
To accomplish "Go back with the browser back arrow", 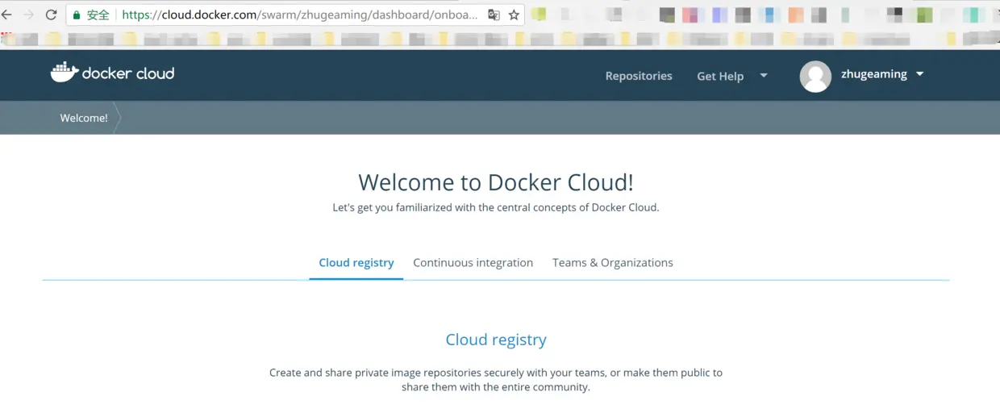I will 7,15.
